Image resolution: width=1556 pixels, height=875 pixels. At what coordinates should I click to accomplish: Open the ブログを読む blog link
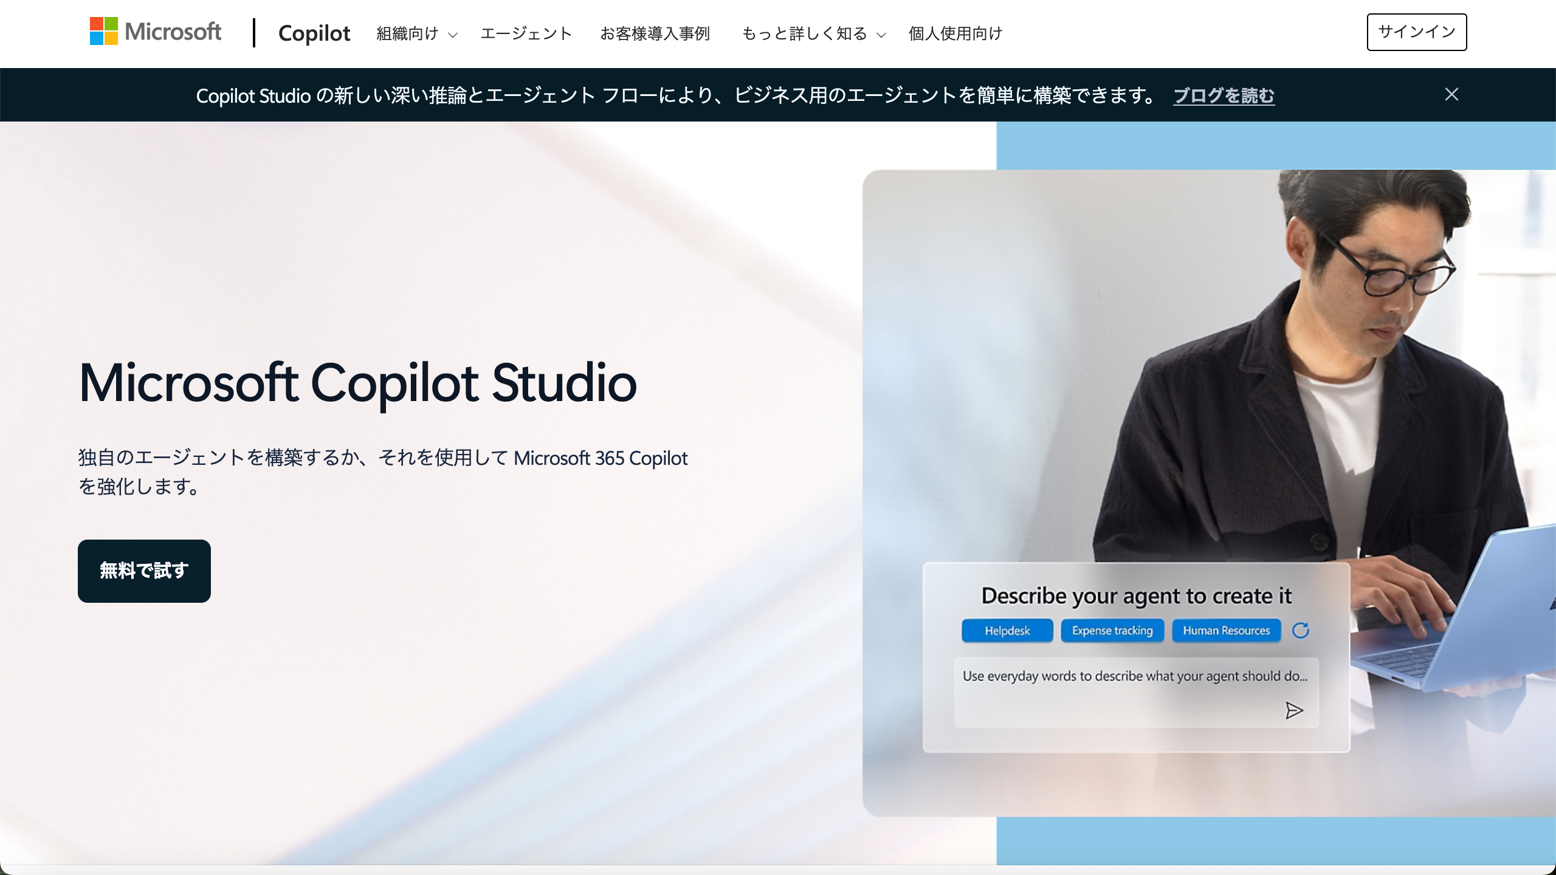click(1224, 96)
